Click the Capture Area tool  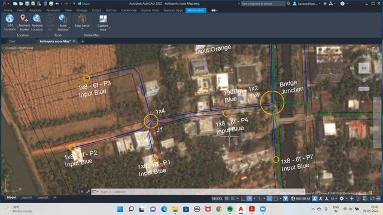pyautogui.click(x=103, y=23)
